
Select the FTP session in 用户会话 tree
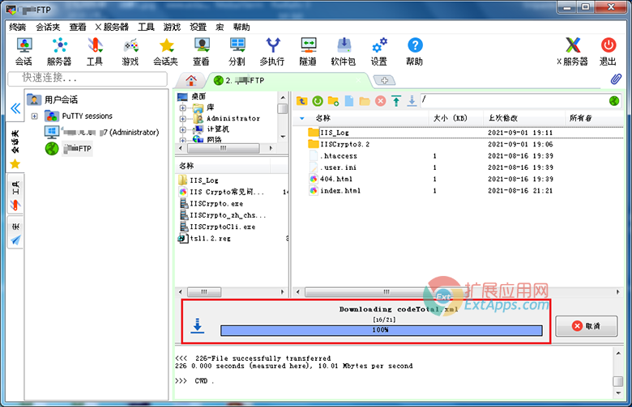(x=69, y=149)
